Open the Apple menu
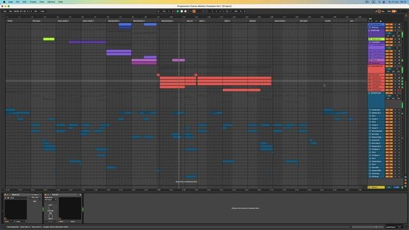 click(4, 2)
